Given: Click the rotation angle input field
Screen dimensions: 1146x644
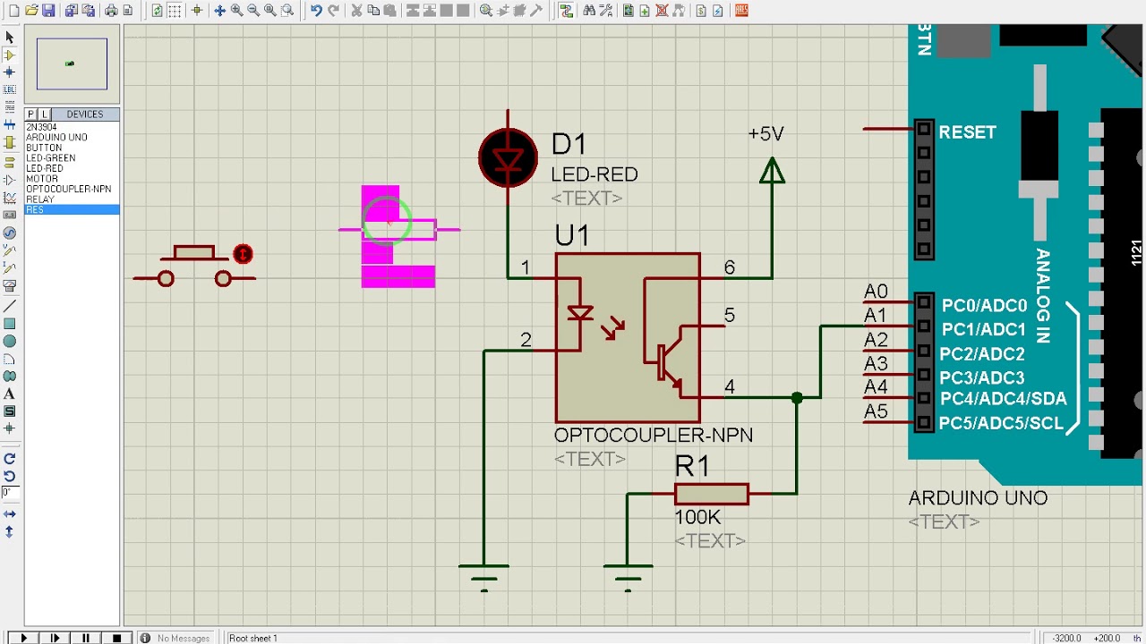Looking at the screenshot, I should (x=10, y=493).
